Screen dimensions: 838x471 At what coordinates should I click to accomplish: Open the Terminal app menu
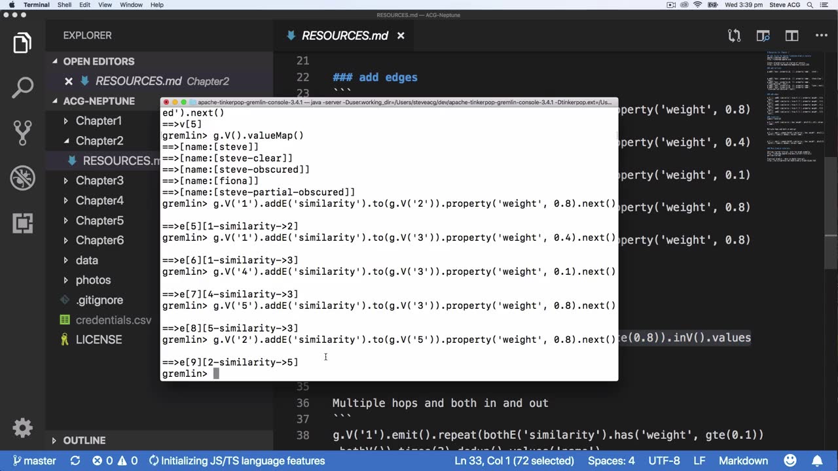click(37, 5)
